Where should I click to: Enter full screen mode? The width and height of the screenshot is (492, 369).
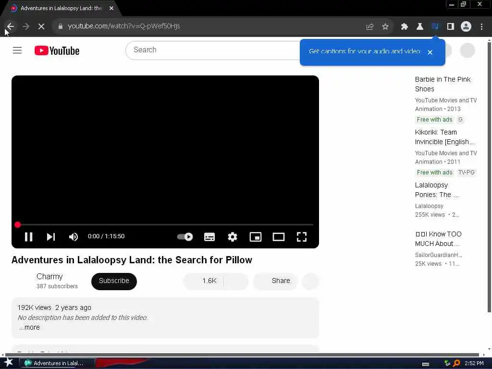(x=302, y=236)
